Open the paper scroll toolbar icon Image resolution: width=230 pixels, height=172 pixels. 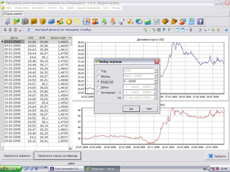(121, 21)
